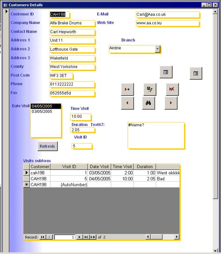Click the 2:00 Time Visit cell
The image size is (221, 254).
[x=122, y=173]
